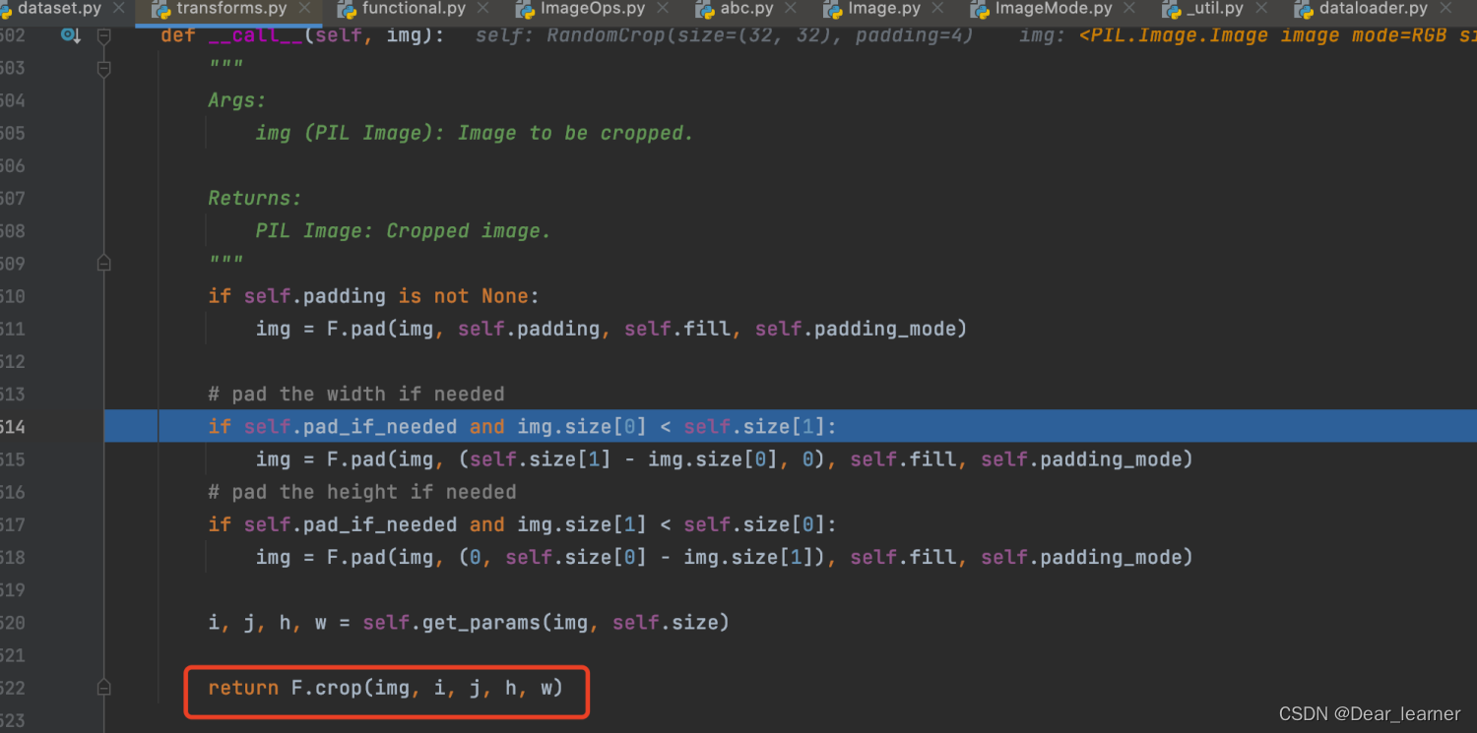This screenshot has width=1477, height=733.
Task: Switch to the ImageOps.py tab
Action: [x=593, y=9]
